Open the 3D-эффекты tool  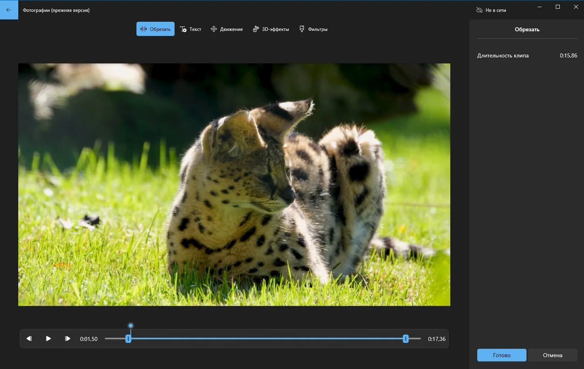[271, 29]
